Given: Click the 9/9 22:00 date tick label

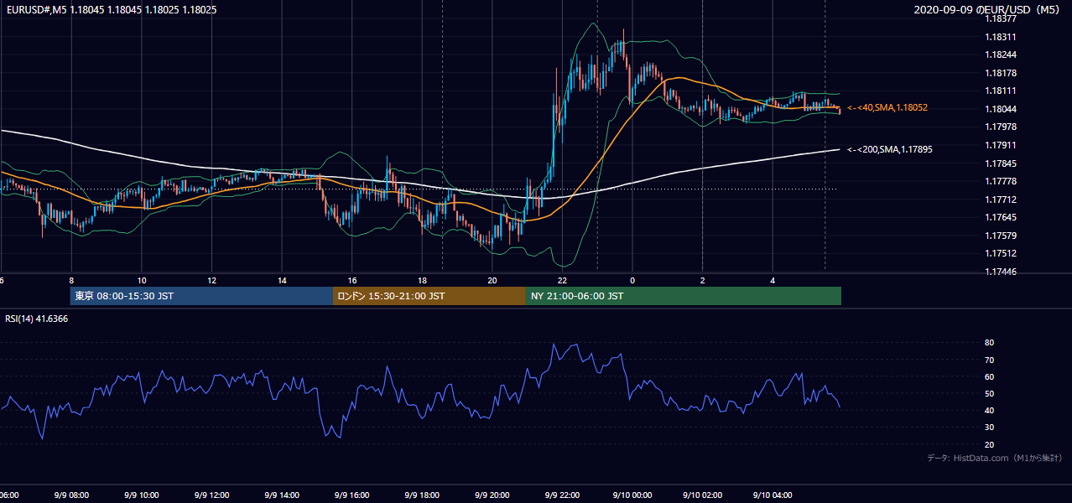Looking at the screenshot, I should pyautogui.click(x=562, y=495).
